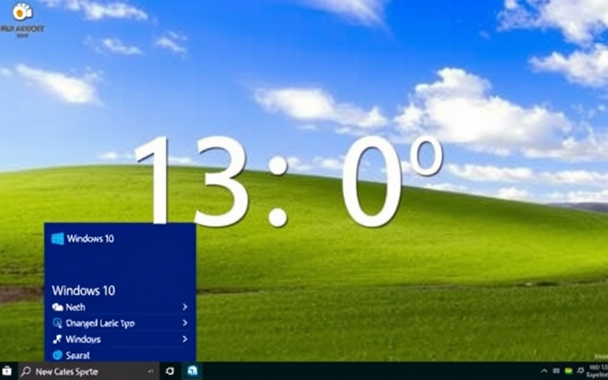This screenshot has height=380, width=608.
Task: Click the small gray tray icon beside the up-arrow
Action: point(556,371)
